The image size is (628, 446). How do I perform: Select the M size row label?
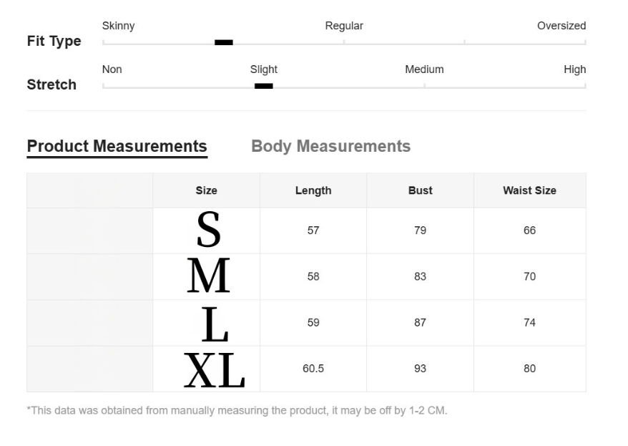207,276
